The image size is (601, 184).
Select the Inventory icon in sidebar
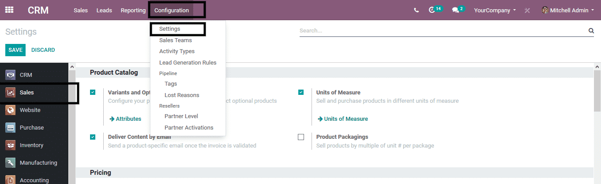[x=11, y=145]
